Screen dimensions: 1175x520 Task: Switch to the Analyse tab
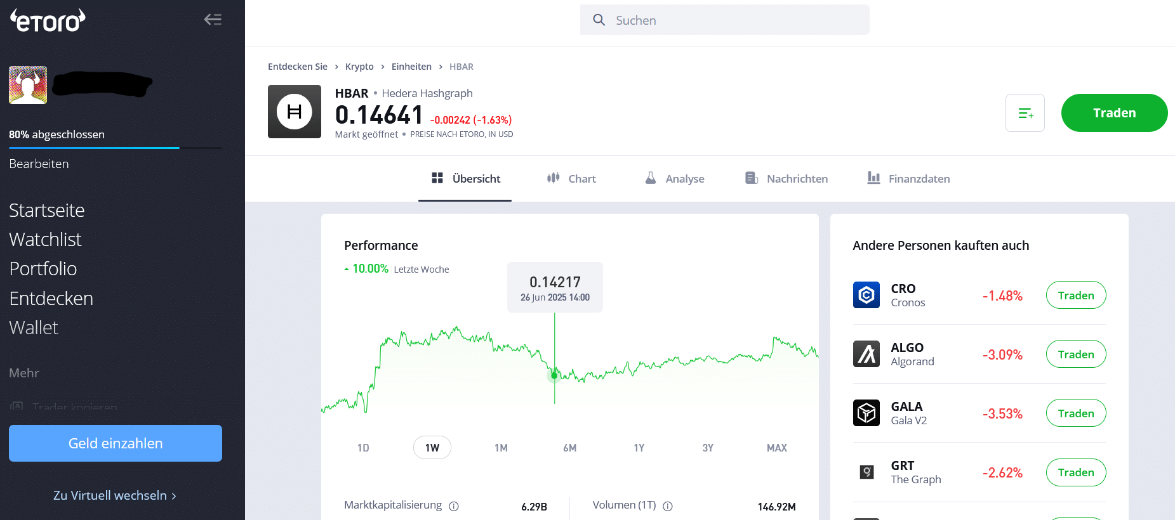pos(675,179)
